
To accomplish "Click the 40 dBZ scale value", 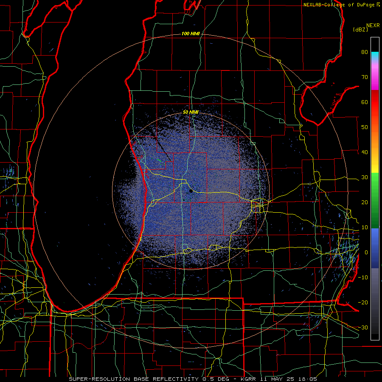I will 365,152.
